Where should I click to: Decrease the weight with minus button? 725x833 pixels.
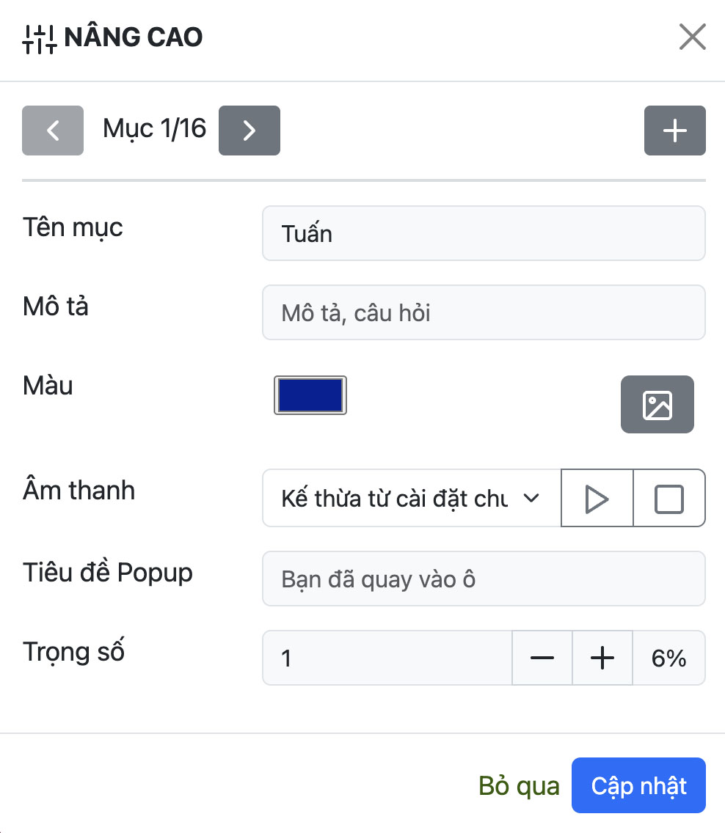542,658
